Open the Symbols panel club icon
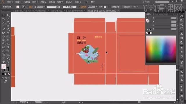 [182, 34]
